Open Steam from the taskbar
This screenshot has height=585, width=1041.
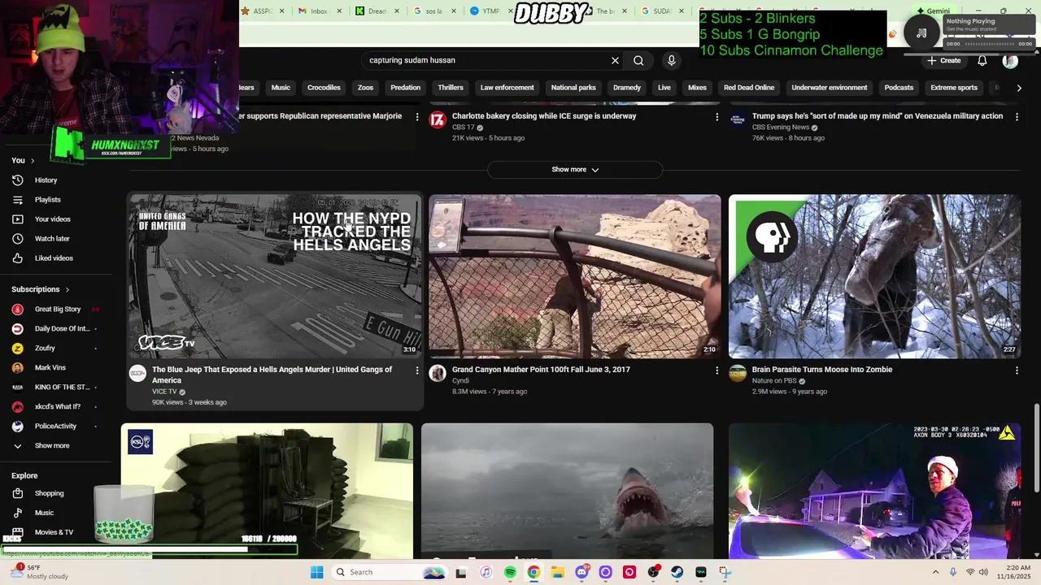[x=677, y=572]
